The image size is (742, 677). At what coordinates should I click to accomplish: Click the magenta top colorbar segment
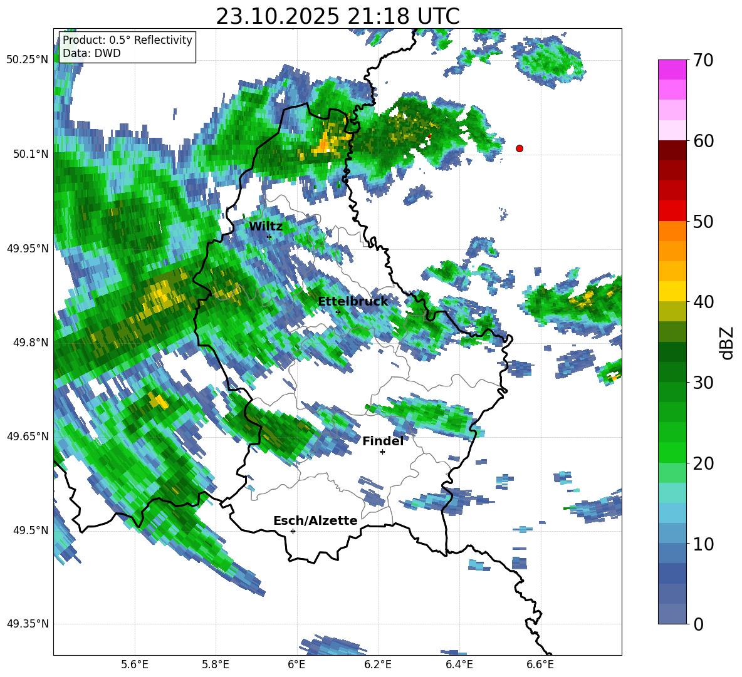[672, 70]
